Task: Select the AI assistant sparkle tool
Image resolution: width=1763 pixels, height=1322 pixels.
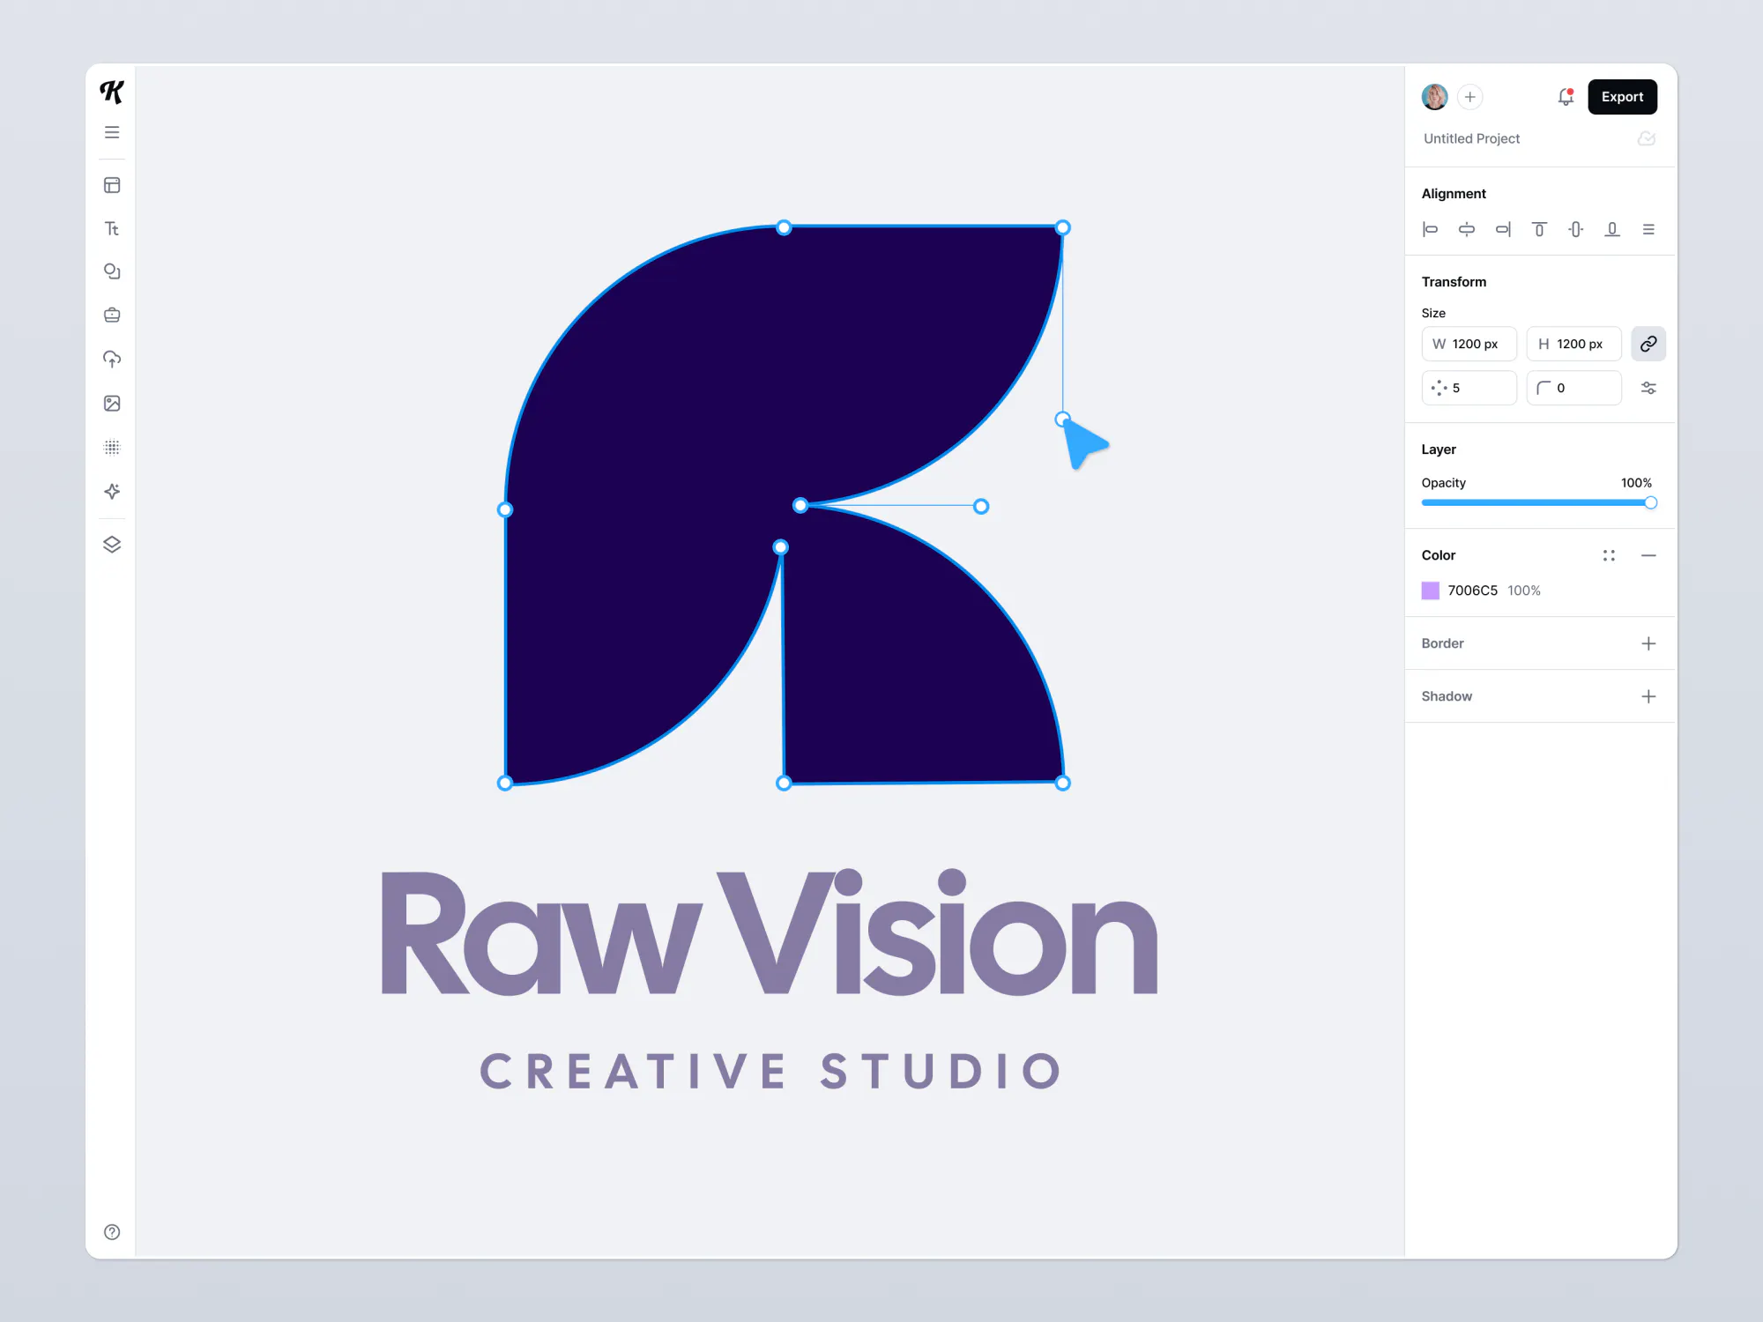Action: pyautogui.click(x=112, y=492)
